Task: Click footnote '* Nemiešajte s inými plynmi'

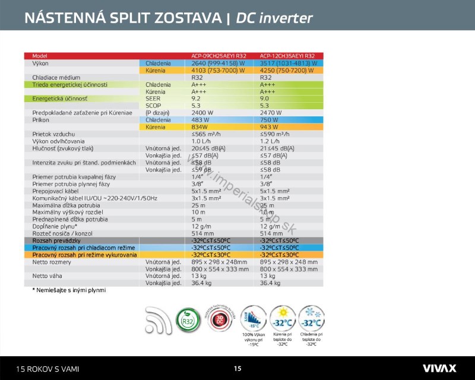Action: click(69, 290)
